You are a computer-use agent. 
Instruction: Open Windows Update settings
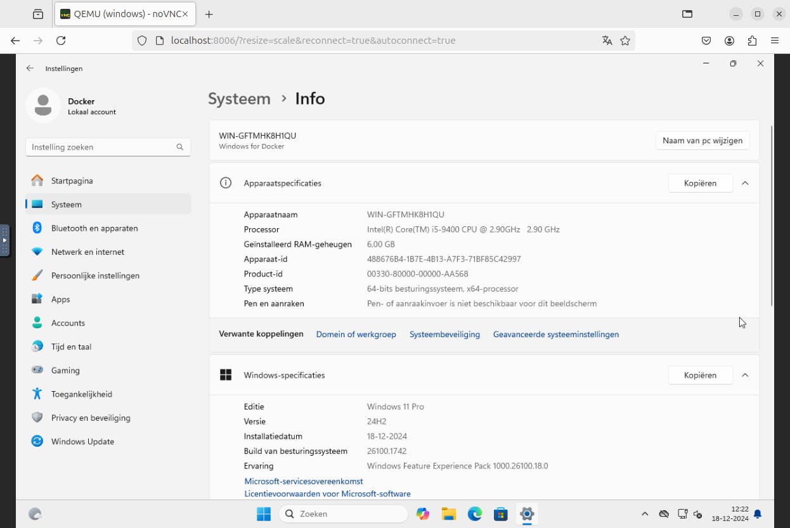click(x=108, y=441)
